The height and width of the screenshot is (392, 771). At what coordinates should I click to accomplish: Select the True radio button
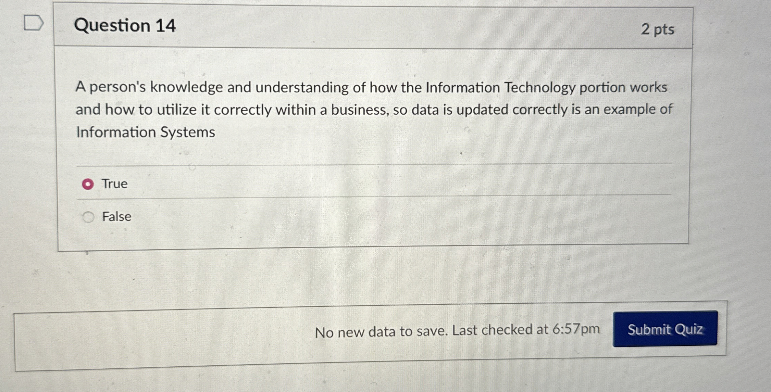(89, 184)
